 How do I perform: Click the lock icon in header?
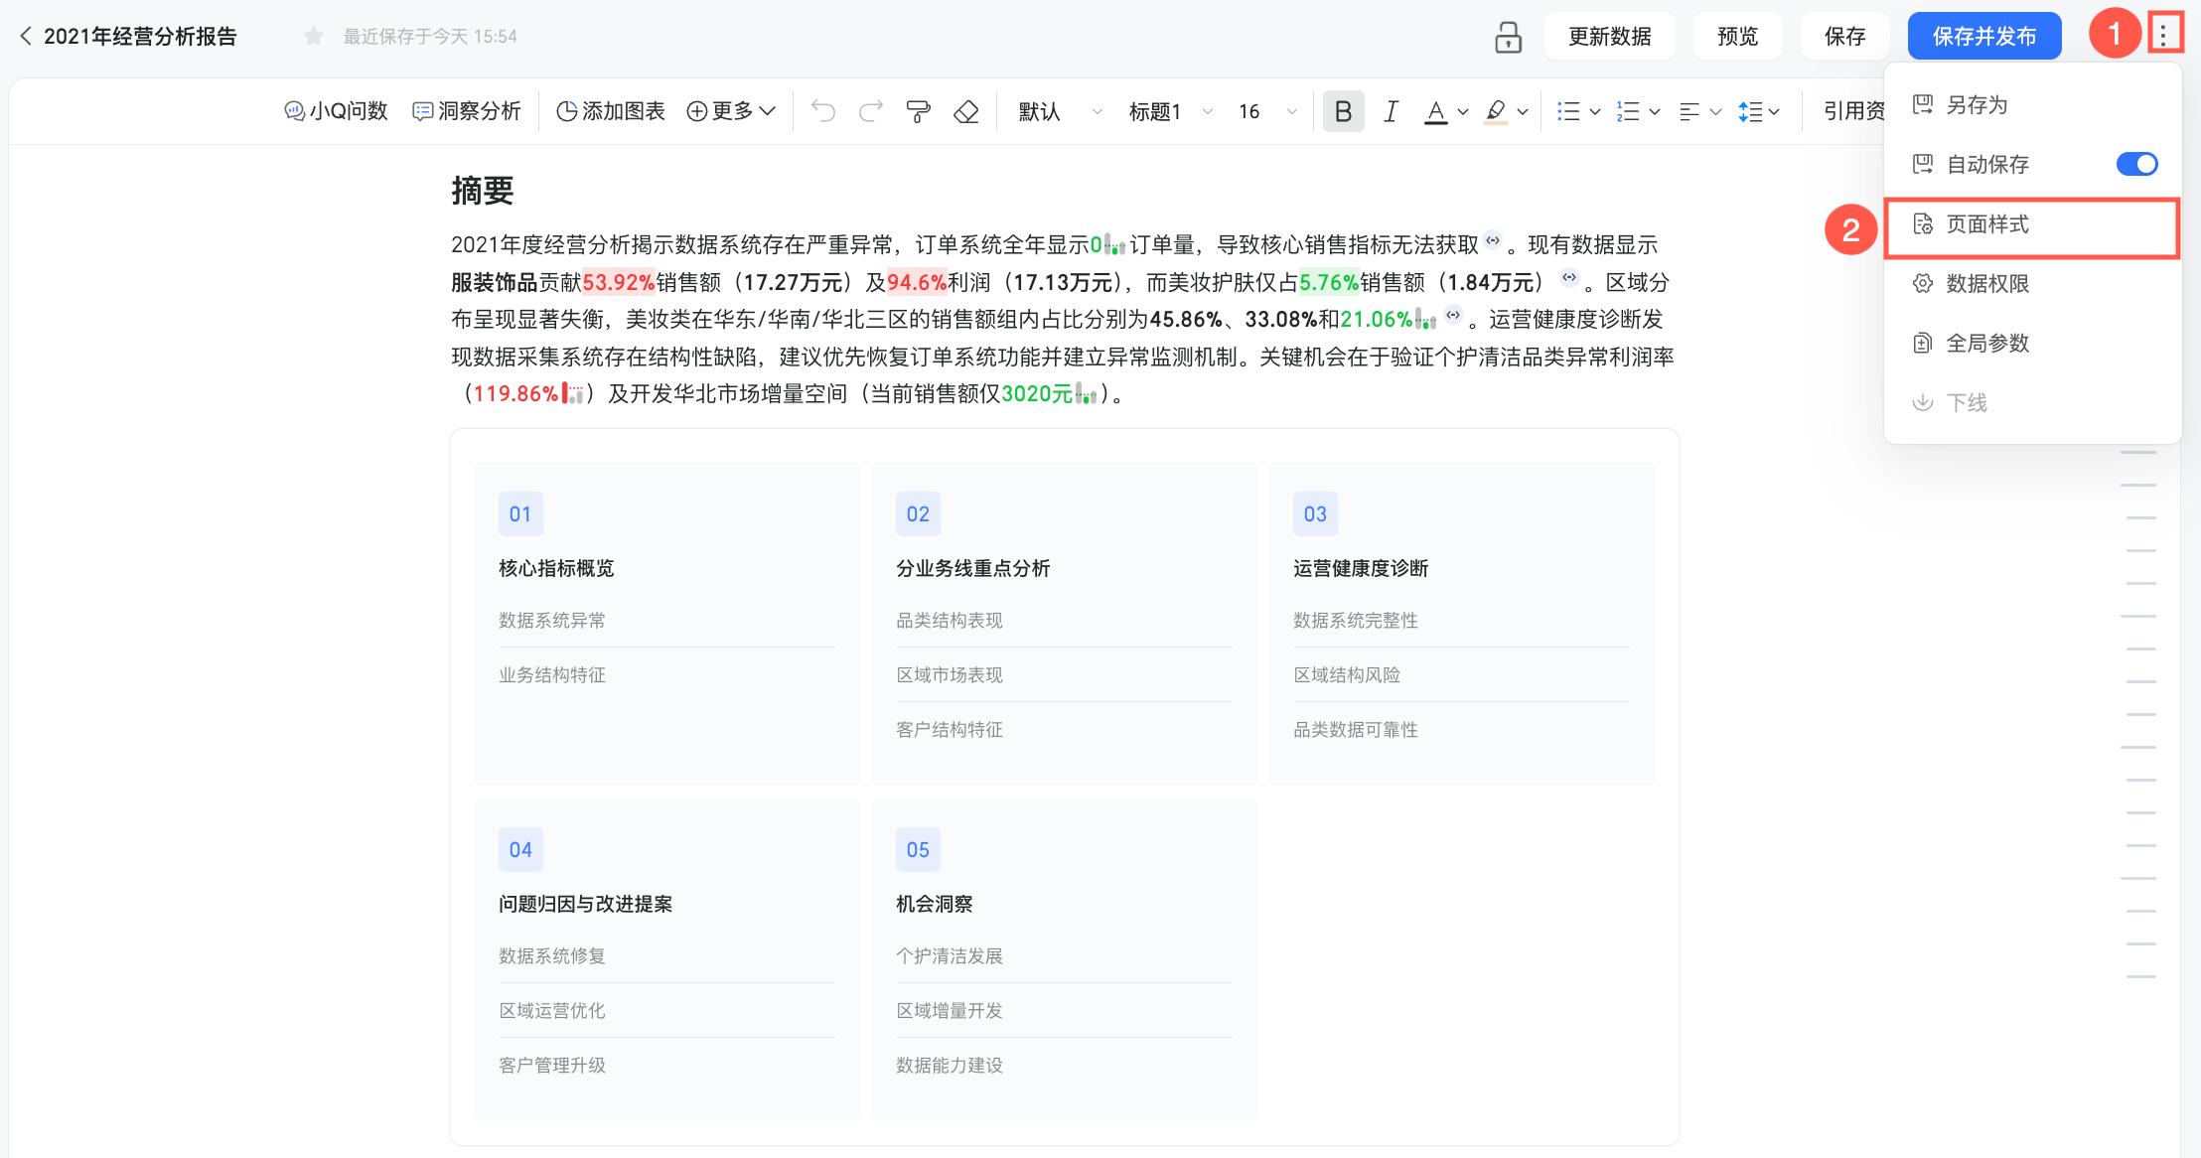tap(1508, 37)
